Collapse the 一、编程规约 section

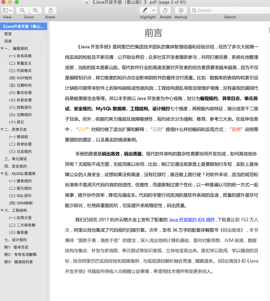pyautogui.click(x=2, y=48)
